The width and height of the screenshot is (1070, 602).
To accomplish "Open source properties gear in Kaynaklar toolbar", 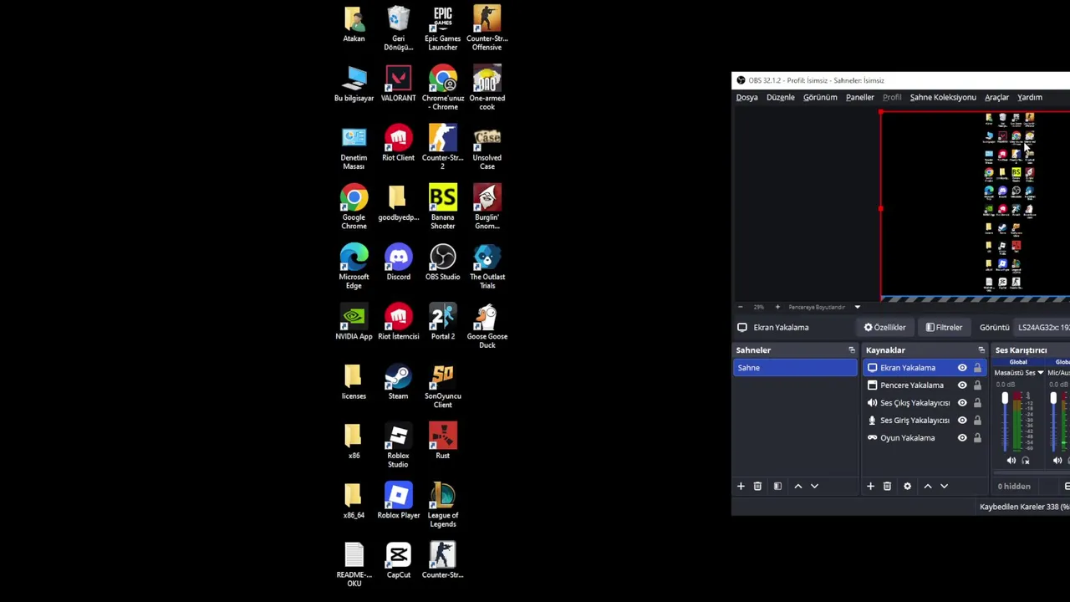I will 907,486.
